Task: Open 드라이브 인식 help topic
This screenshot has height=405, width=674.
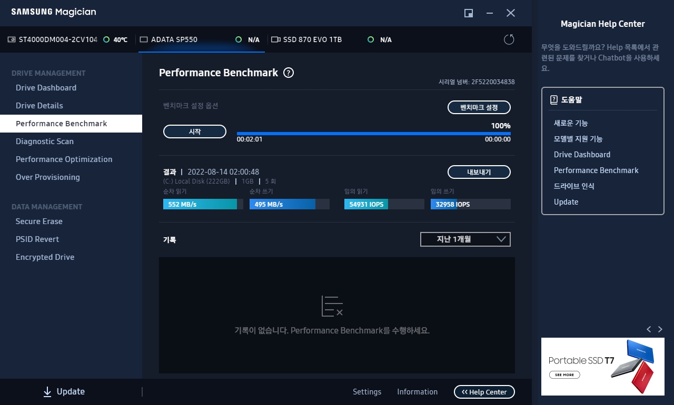Action: (x=574, y=186)
